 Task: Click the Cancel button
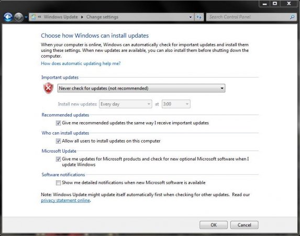tap(245, 225)
